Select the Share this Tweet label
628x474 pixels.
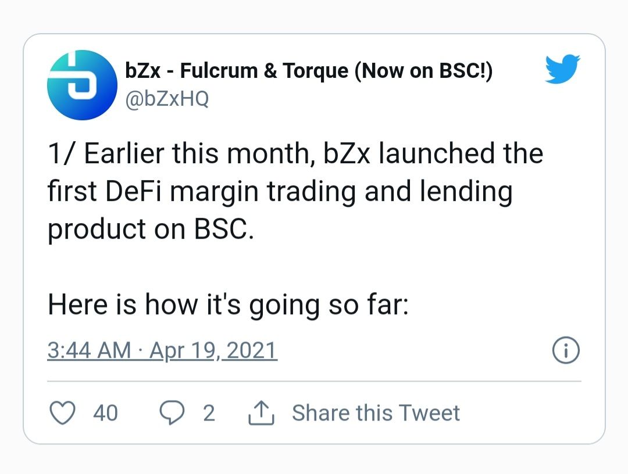tap(376, 413)
